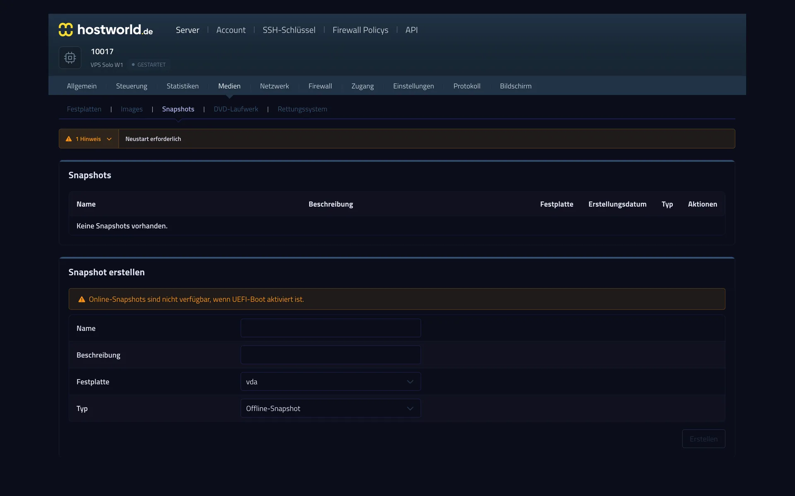Click the 'Neustart erforderlich' notice text
The image size is (795, 496).
tap(153, 139)
